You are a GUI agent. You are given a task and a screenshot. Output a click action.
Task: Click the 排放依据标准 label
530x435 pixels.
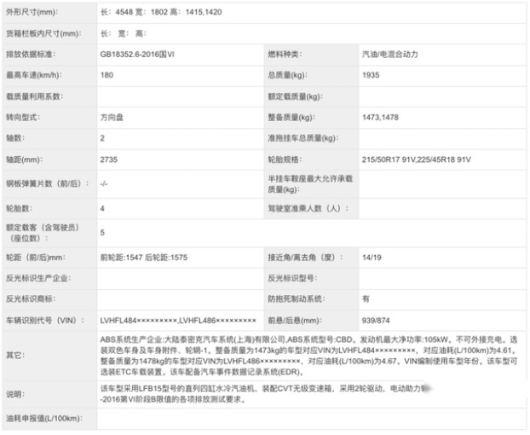pos(31,54)
